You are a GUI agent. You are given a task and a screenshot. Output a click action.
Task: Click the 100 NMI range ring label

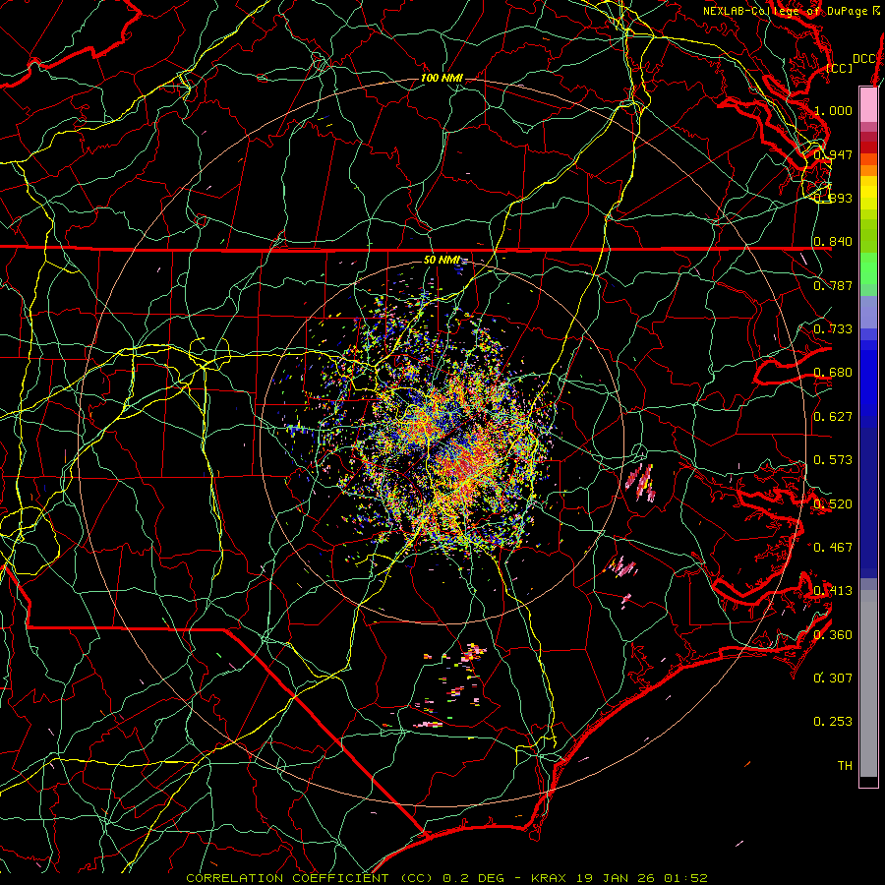442,78
